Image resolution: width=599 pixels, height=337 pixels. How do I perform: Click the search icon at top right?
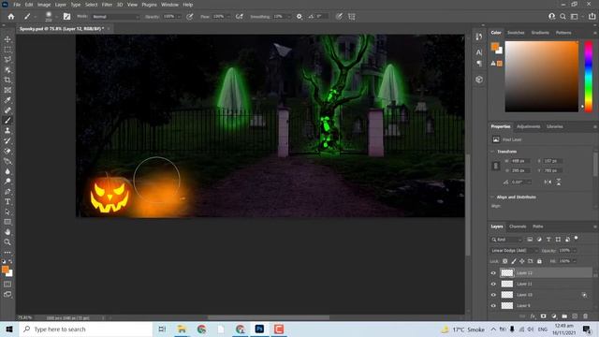point(562,17)
